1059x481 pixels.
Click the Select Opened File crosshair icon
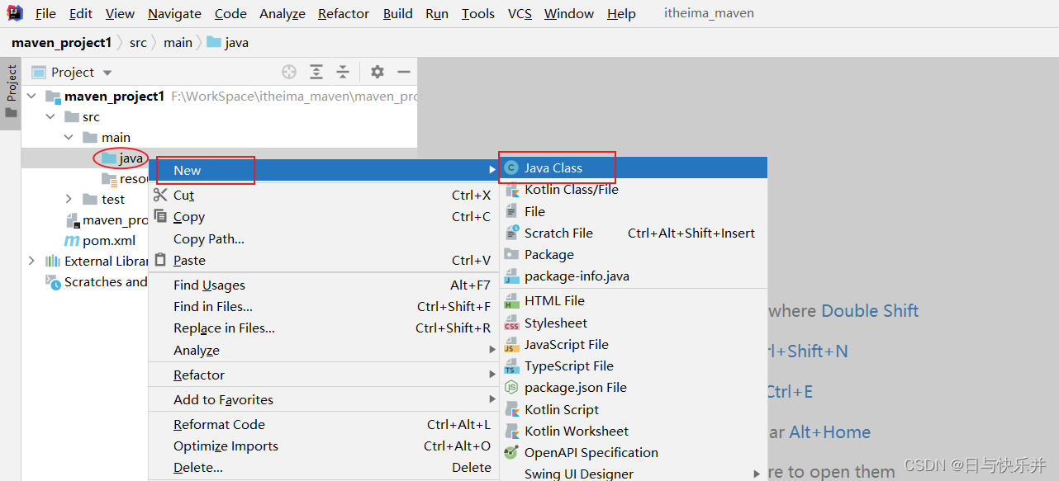(288, 72)
